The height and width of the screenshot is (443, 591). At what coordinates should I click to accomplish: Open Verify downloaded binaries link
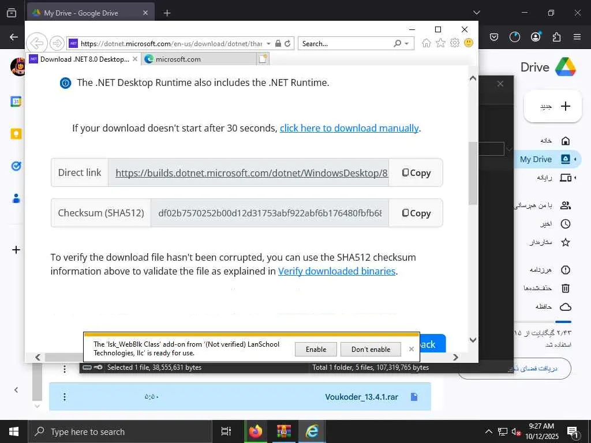point(336,271)
